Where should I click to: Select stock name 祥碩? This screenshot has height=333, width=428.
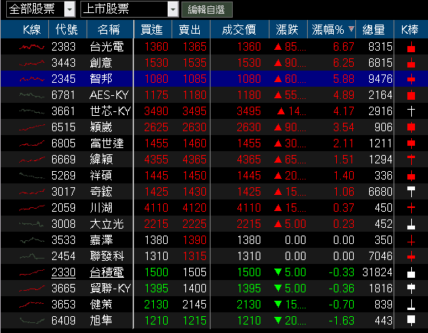(x=101, y=176)
